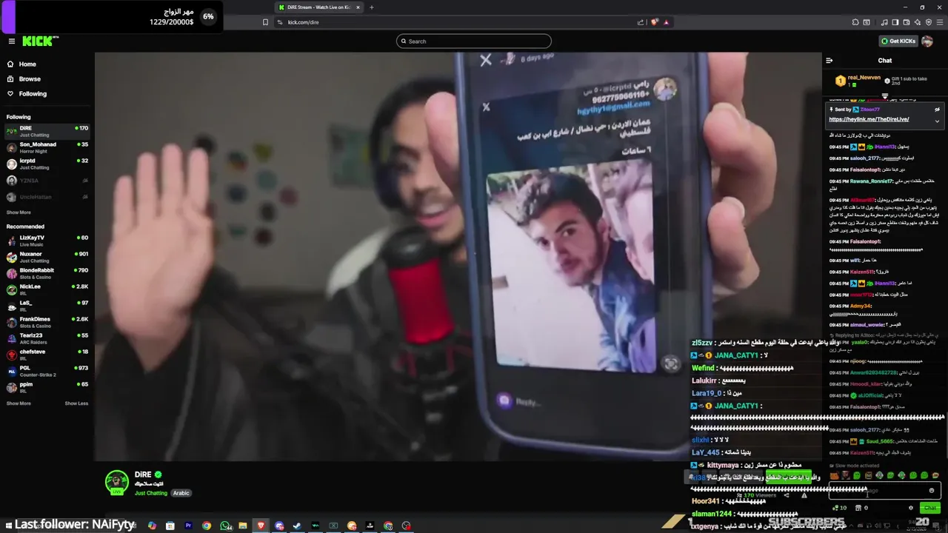Expand the pinned message chevron

pyautogui.click(x=937, y=121)
